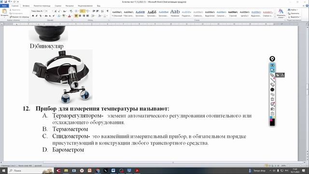
Task: Select the cursor pointer tool on annotation toolbar
Action: point(272,70)
